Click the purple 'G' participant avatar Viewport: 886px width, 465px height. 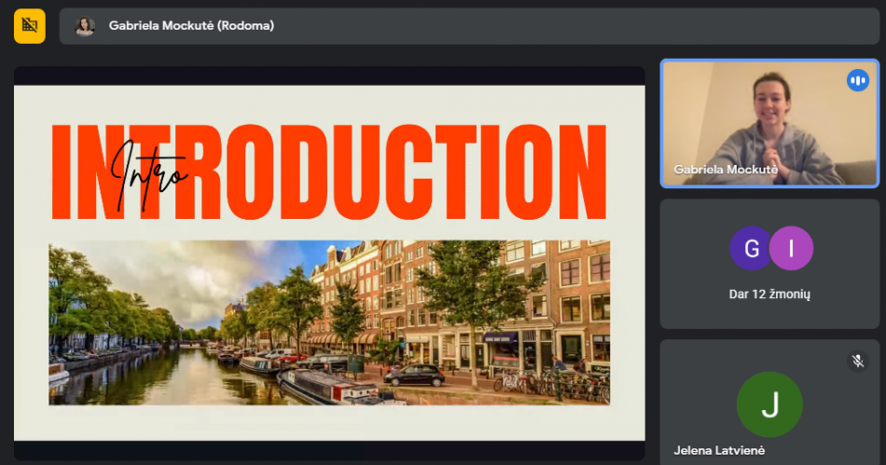click(751, 248)
